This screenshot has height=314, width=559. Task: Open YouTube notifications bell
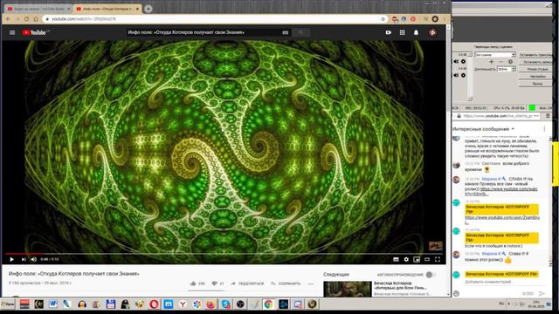416,32
